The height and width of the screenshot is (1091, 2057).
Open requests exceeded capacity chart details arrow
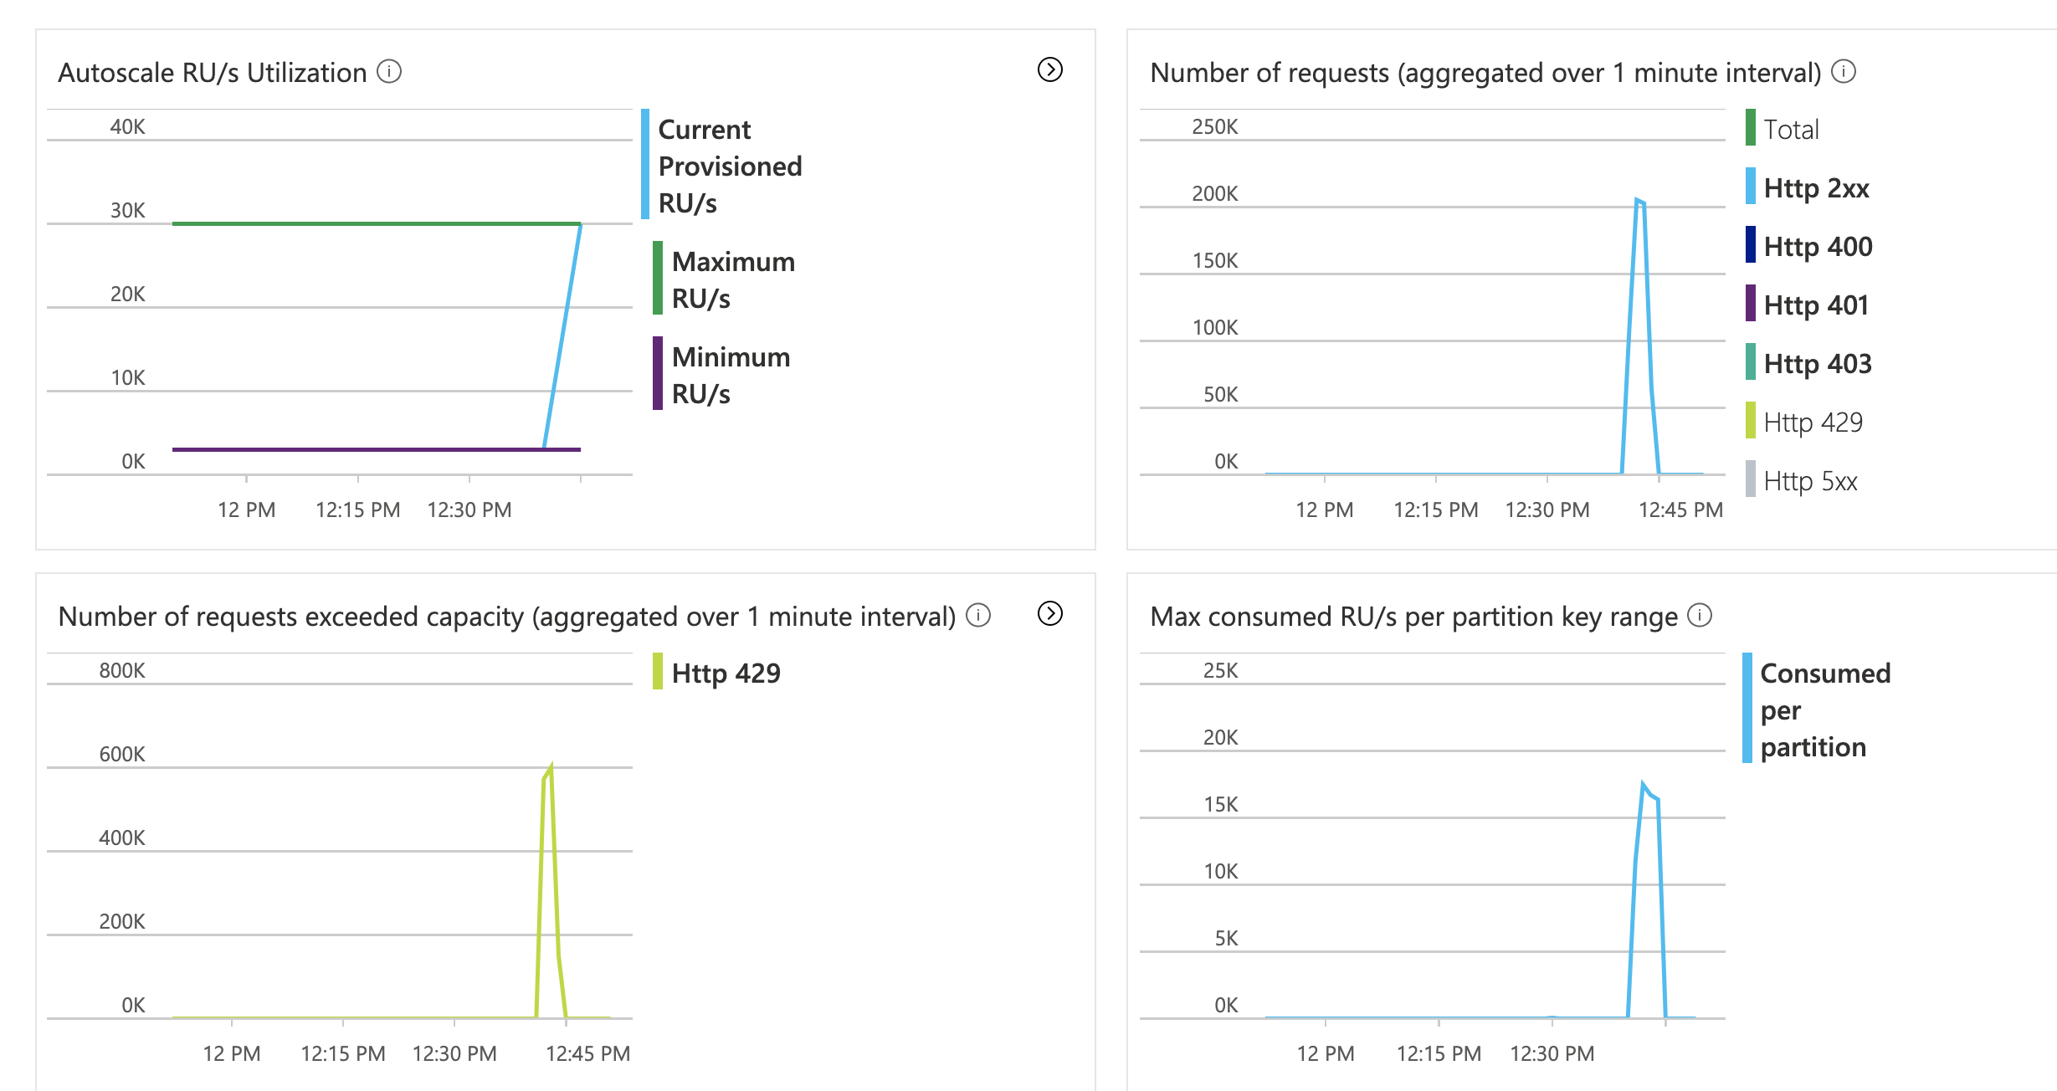(x=1049, y=613)
